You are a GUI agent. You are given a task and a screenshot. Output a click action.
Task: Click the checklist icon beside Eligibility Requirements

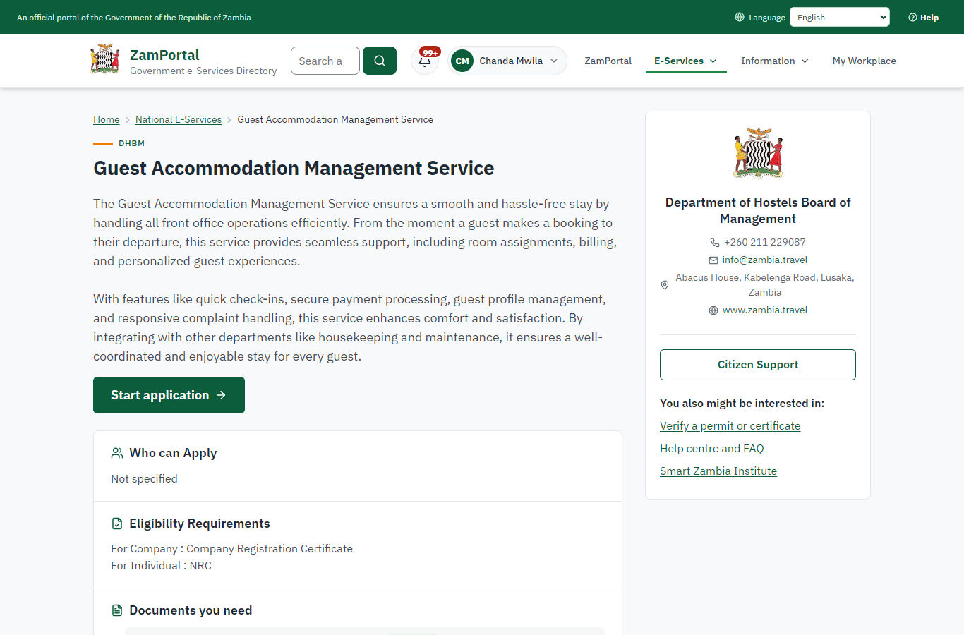[117, 524]
